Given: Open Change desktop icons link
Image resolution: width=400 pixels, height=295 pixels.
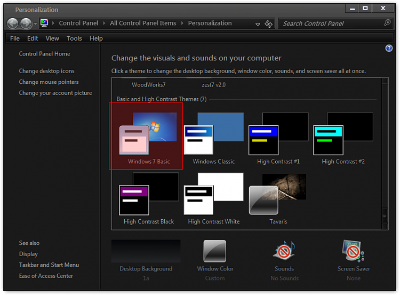Looking at the screenshot, I should (47, 71).
